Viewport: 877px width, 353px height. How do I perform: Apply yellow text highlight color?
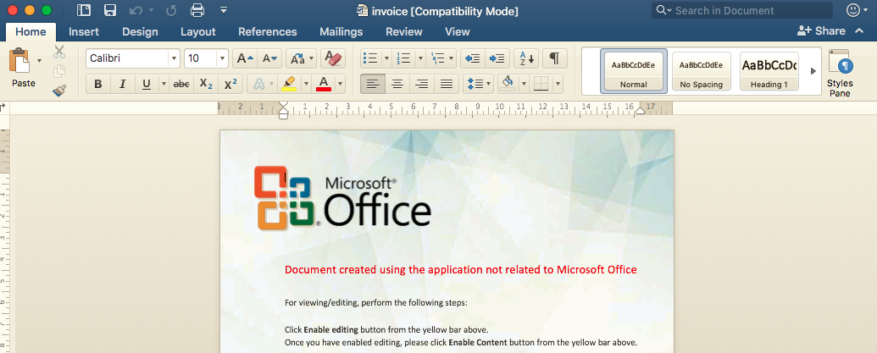click(x=289, y=85)
